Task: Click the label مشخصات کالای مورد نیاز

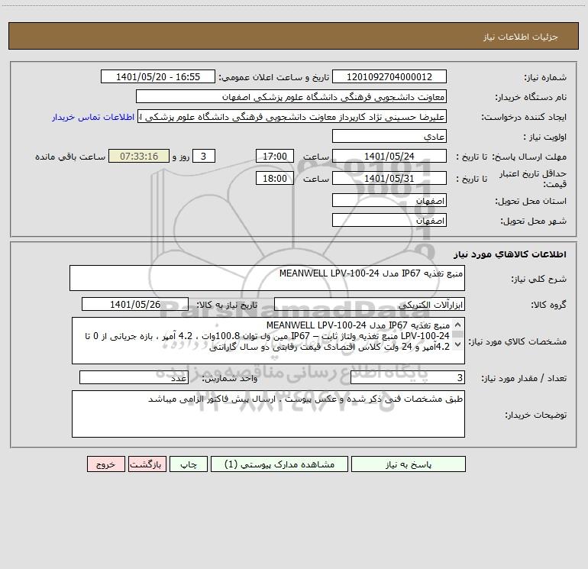Action: 518,341
